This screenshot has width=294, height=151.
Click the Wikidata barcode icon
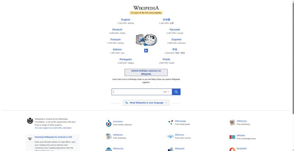pos(232,137)
